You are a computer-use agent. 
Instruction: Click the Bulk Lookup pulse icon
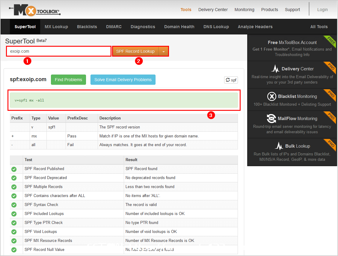tap(279, 146)
